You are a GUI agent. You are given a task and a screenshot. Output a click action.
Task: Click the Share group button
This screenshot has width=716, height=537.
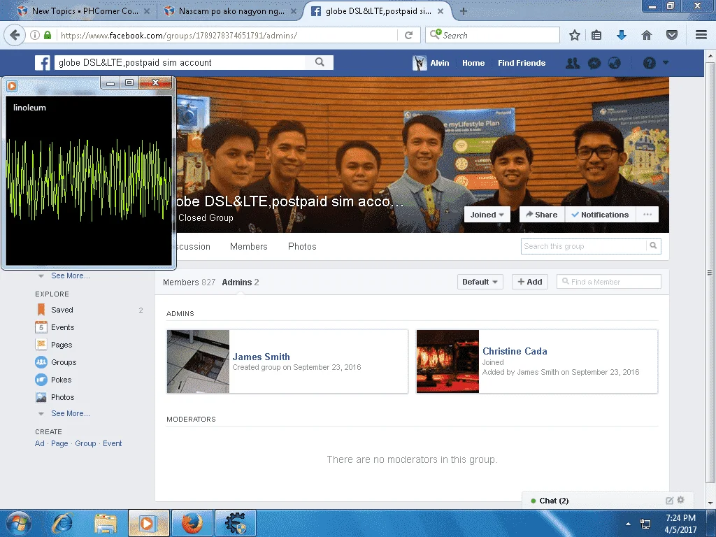pos(542,215)
